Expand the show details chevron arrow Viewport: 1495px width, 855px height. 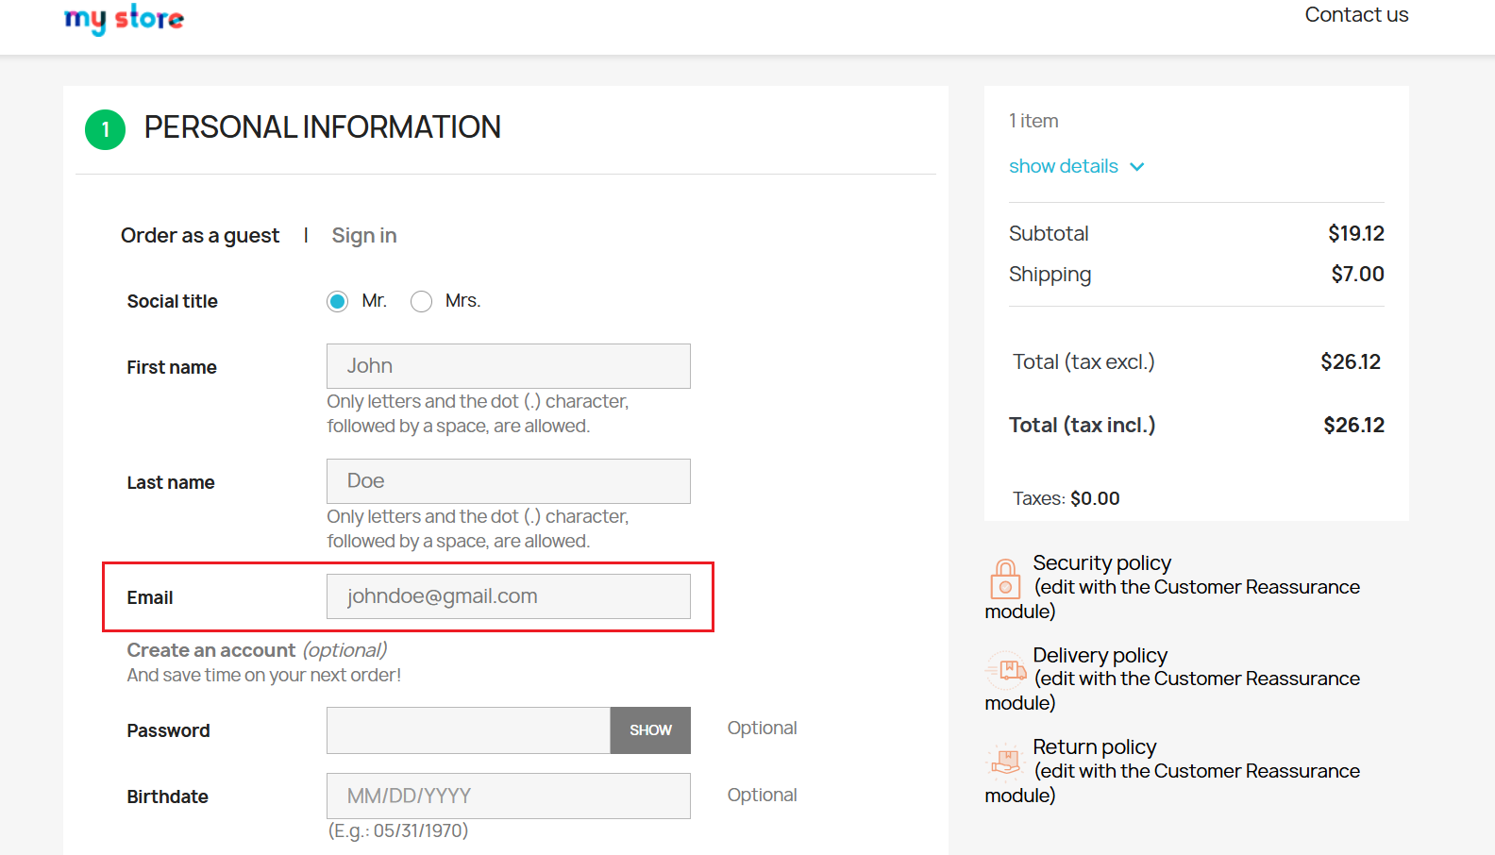(1137, 167)
